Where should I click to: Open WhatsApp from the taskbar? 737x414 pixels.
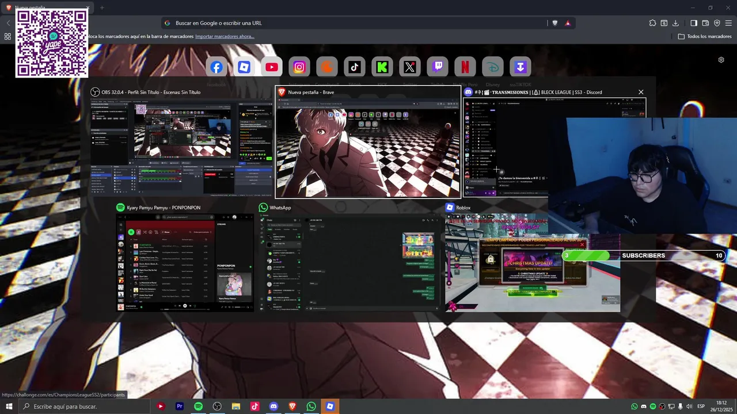coord(311,407)
